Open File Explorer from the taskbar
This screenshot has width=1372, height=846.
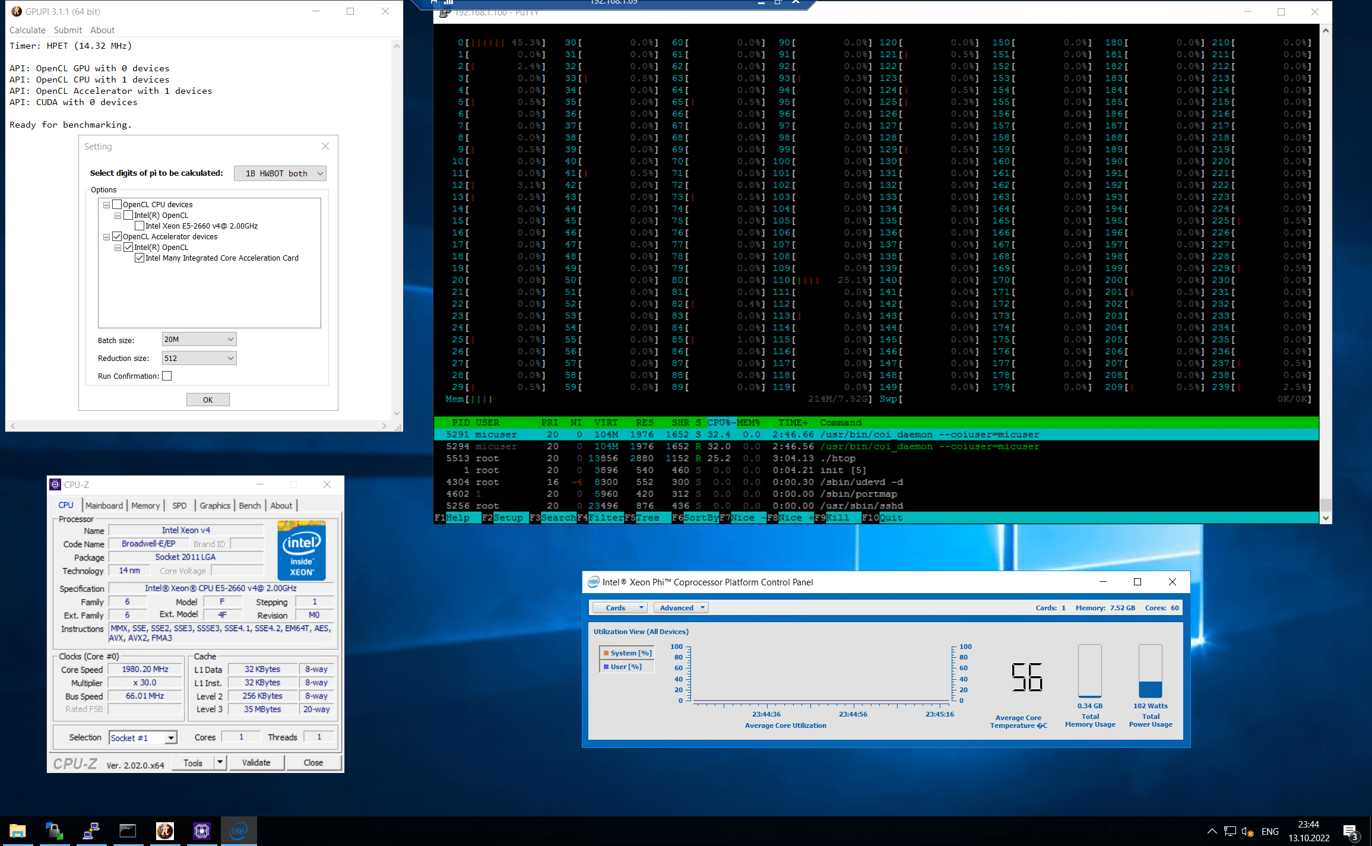[x=17, y=831]
